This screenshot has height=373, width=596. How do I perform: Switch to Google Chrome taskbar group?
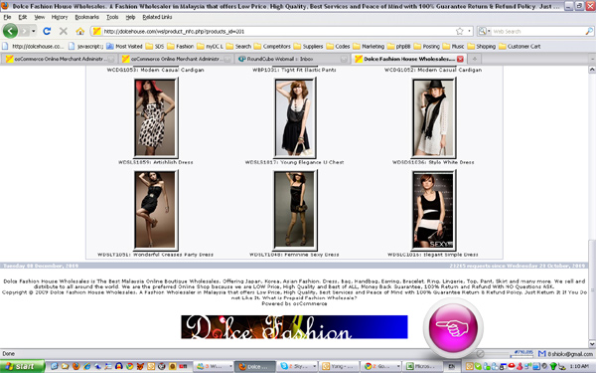click(x=380, y=366)
